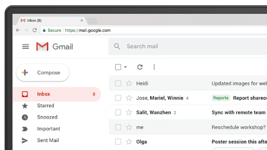The image size is (267, 150).
Task: Tick the select-all checkbox in the toolbar
Action: click(x=118, y=67)
